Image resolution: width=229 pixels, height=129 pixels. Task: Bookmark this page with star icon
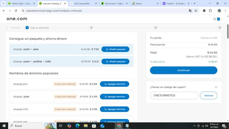[196, 11]
